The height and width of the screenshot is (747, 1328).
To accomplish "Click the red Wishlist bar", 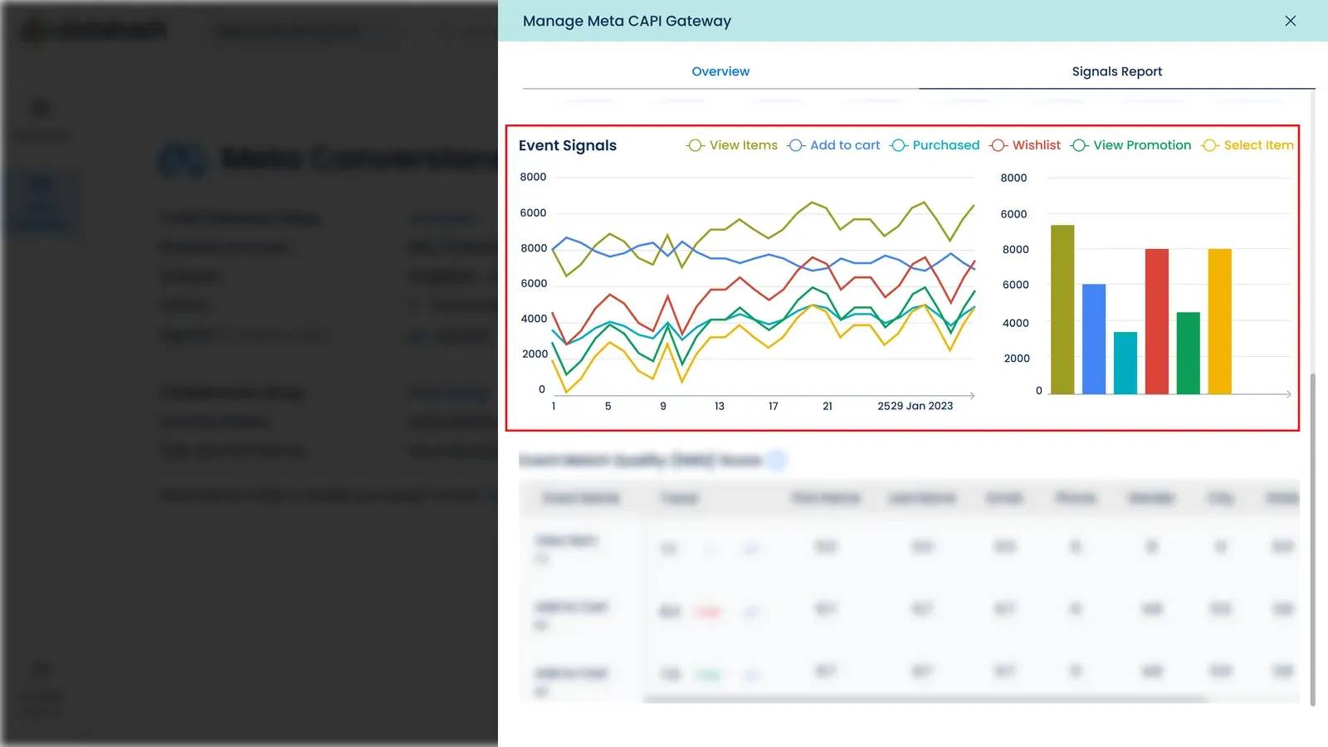I will (1157, 321).
